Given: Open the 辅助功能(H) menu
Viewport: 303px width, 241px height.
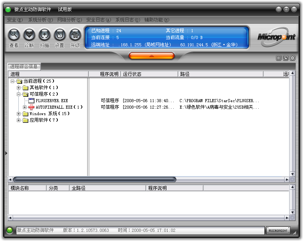Looking at the screenshot, I should [x=157, y=20].
